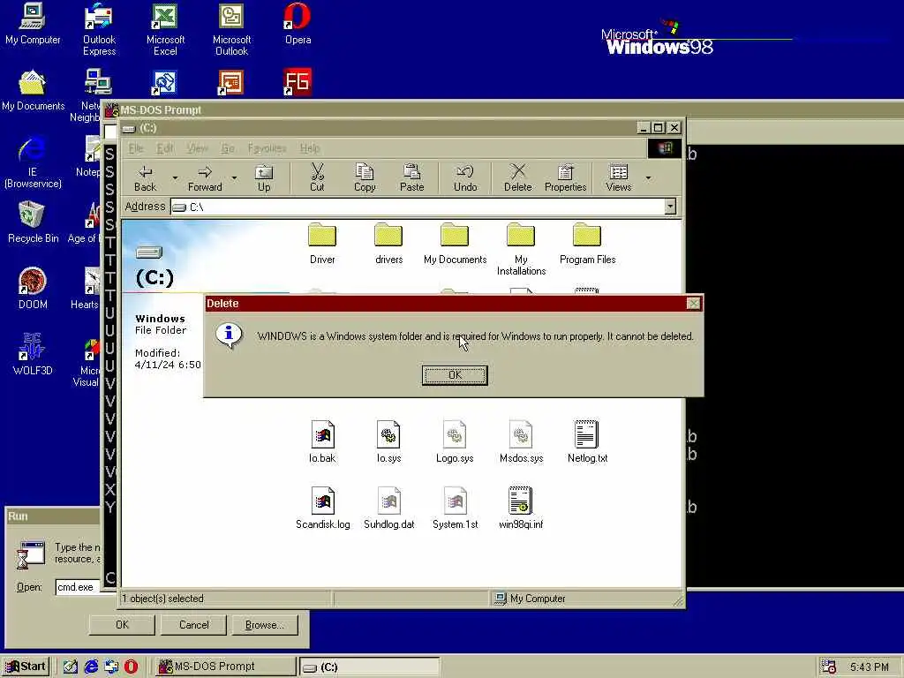Select the Netlog.txt file
904x678 pixels.
pos(587,441)
